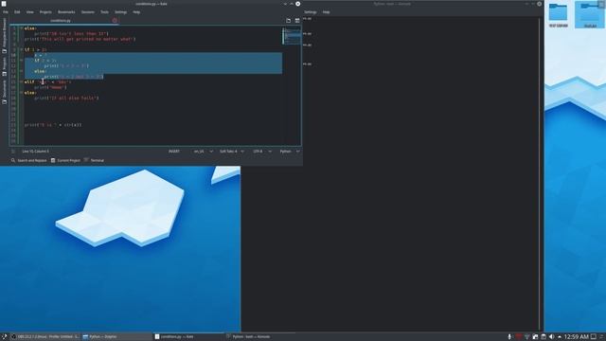Screen dimensions: 606x341
Task: Click the quick open document icon
Action: (288, 21)
